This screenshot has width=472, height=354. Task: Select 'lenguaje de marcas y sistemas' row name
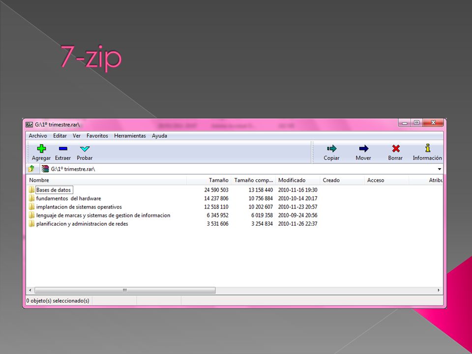pos(103,215)
